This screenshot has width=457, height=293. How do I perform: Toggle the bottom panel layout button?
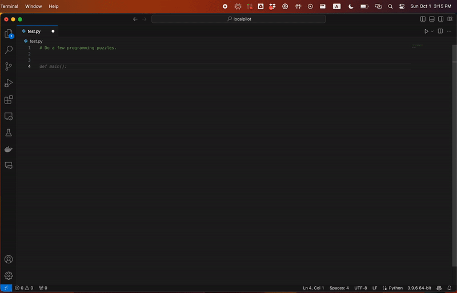(x=432, y=19)
